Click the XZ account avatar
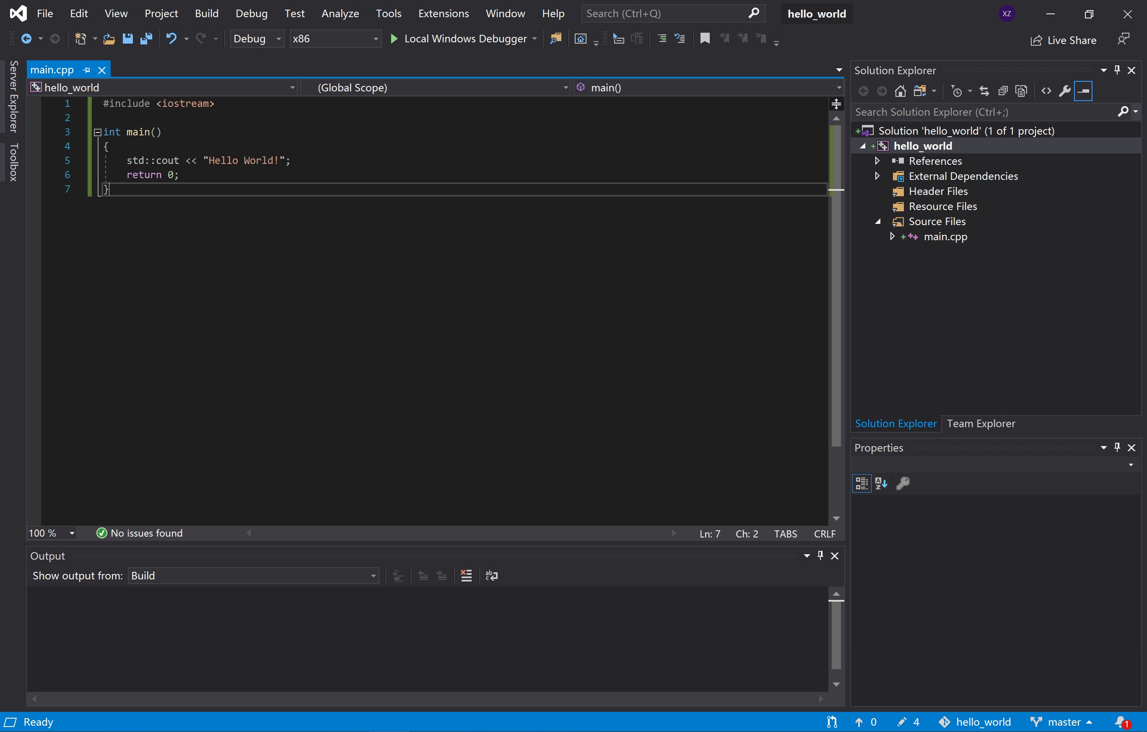This screenshot has width=1147, height=732. click(1007, 13)
